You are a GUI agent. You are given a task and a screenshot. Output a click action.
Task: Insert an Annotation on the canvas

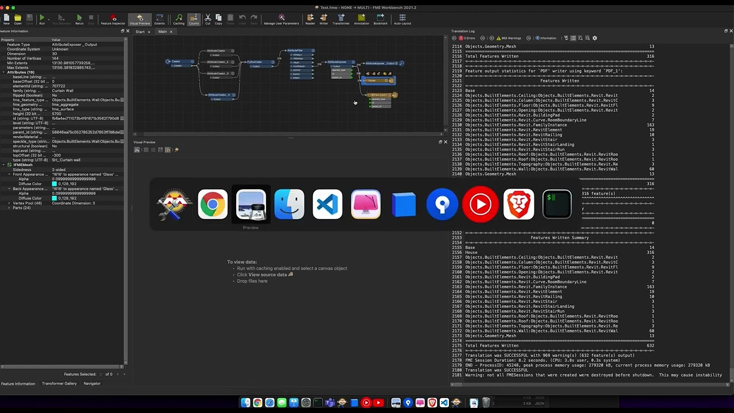[x=361, y=19]
